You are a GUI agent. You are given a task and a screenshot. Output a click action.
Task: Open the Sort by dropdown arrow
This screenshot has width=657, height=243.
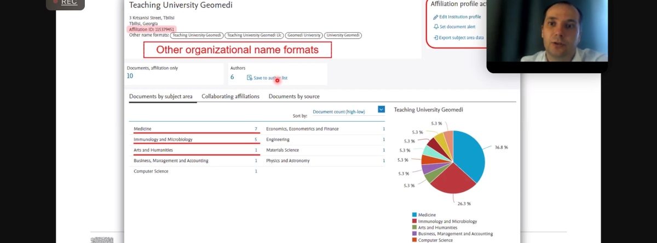click(382, 110)
